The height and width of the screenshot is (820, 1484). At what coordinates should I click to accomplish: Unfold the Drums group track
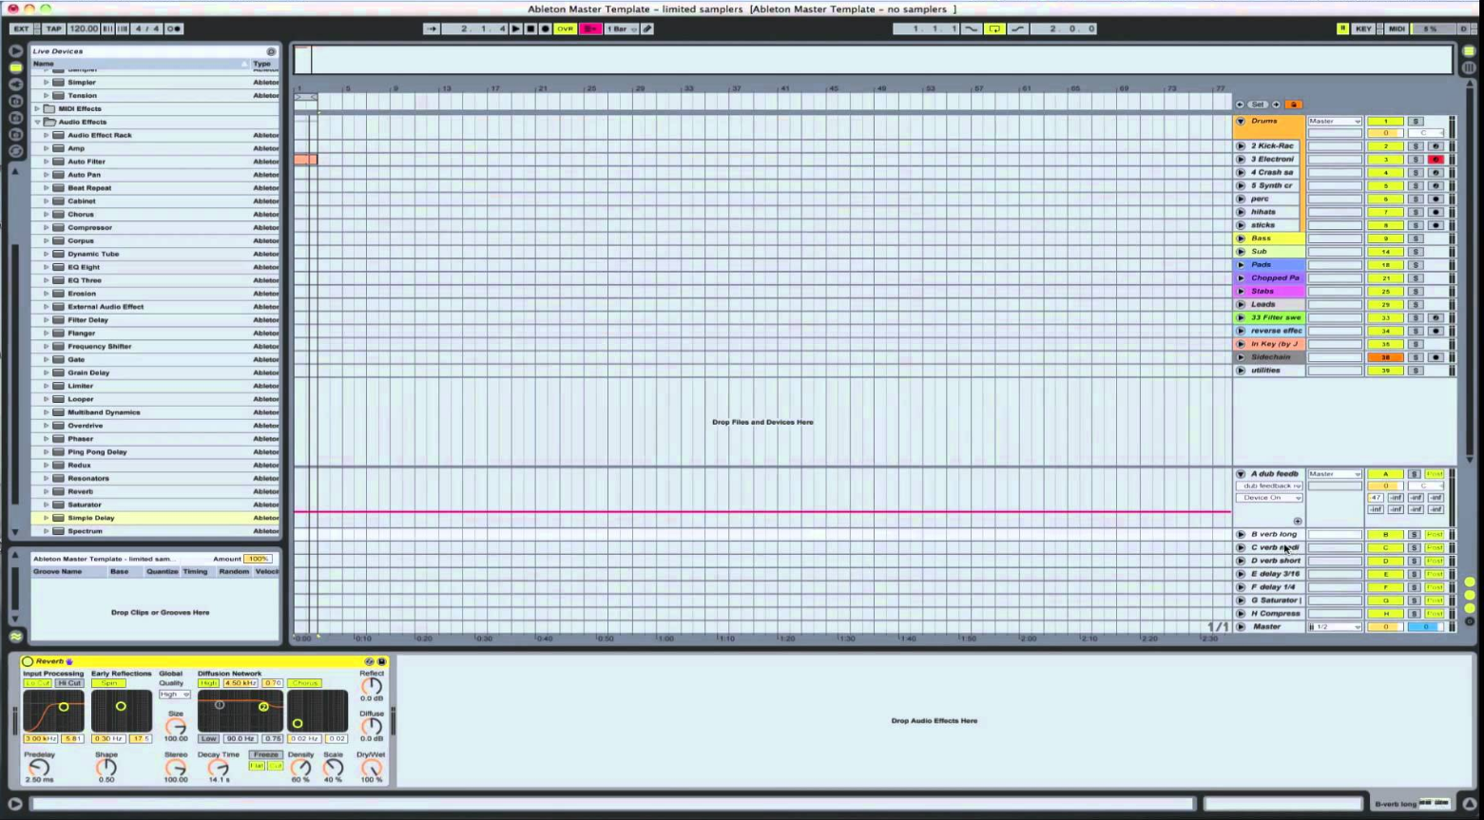[x=1241, y=122]
